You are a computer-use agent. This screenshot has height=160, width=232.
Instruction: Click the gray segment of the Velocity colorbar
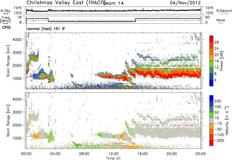tap(211, 121)
